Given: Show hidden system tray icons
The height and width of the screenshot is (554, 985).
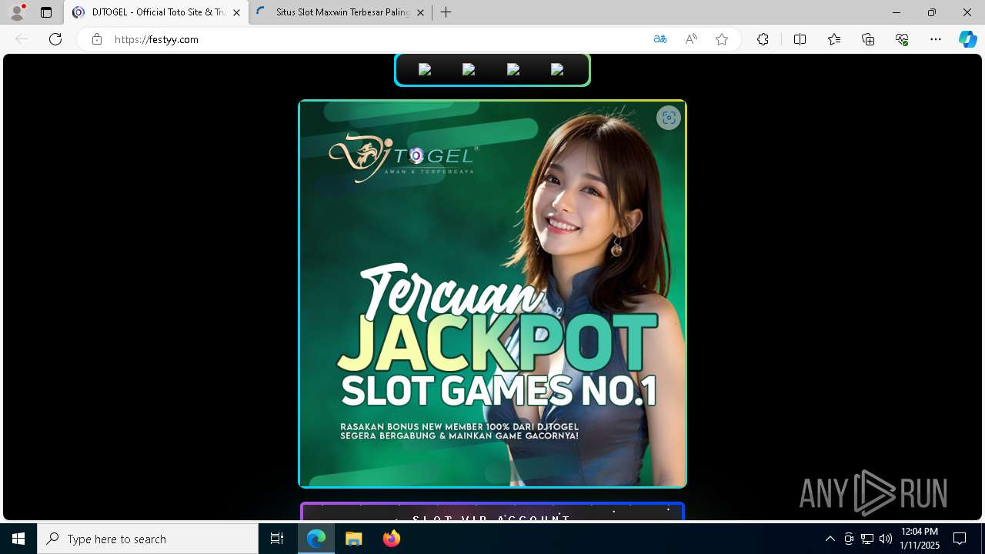Looking at the screenshot, I should coord(830,539).
